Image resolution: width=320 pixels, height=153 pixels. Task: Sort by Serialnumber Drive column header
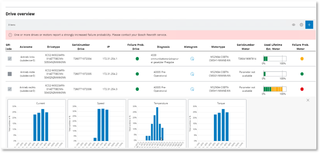click(81, 47)
